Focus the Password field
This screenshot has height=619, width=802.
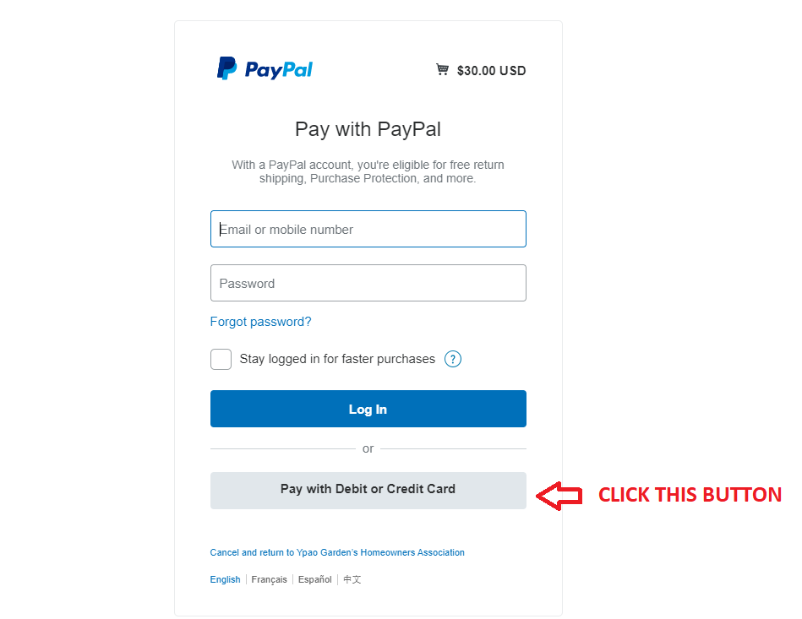[x=368, y=283]
